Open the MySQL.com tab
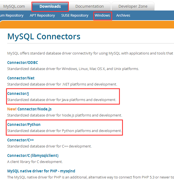 click(x=14, y=6)
